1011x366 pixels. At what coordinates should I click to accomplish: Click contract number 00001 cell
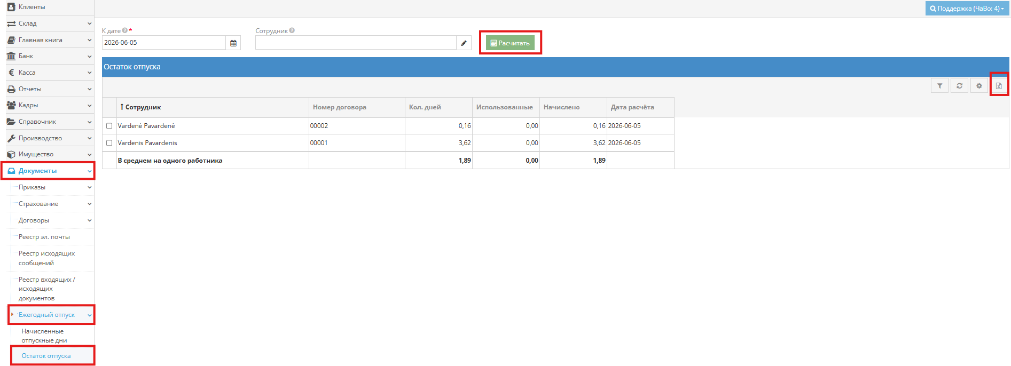(x=357, y=143)
